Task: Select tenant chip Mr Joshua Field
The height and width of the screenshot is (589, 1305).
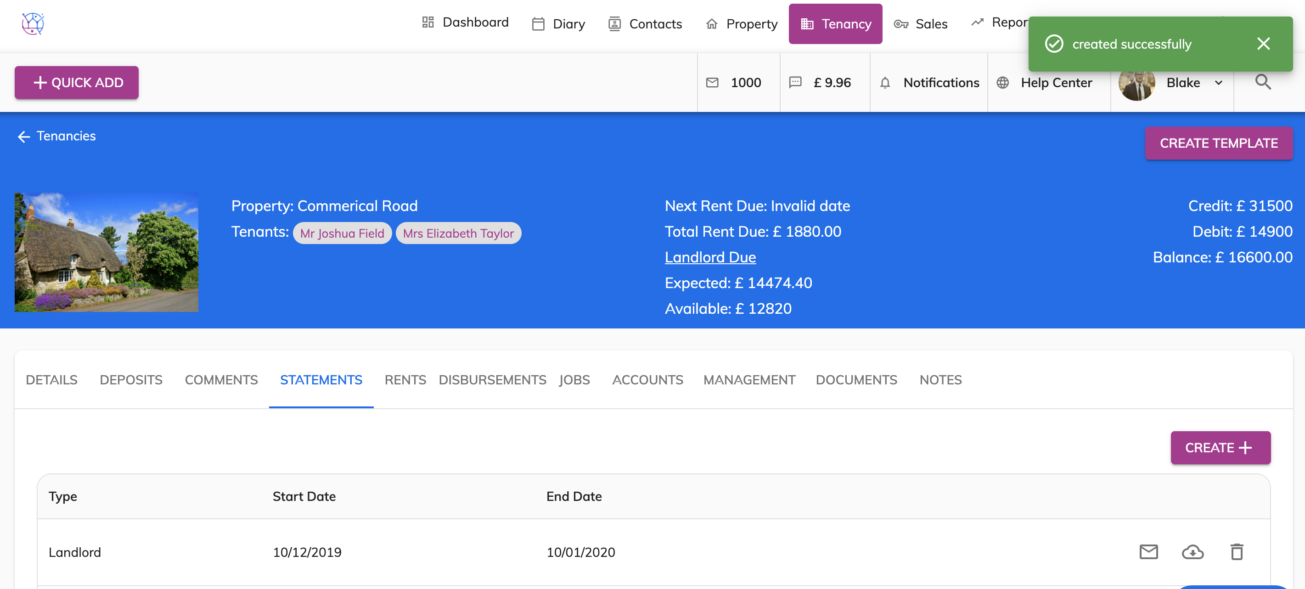Action: click(342, 233)
